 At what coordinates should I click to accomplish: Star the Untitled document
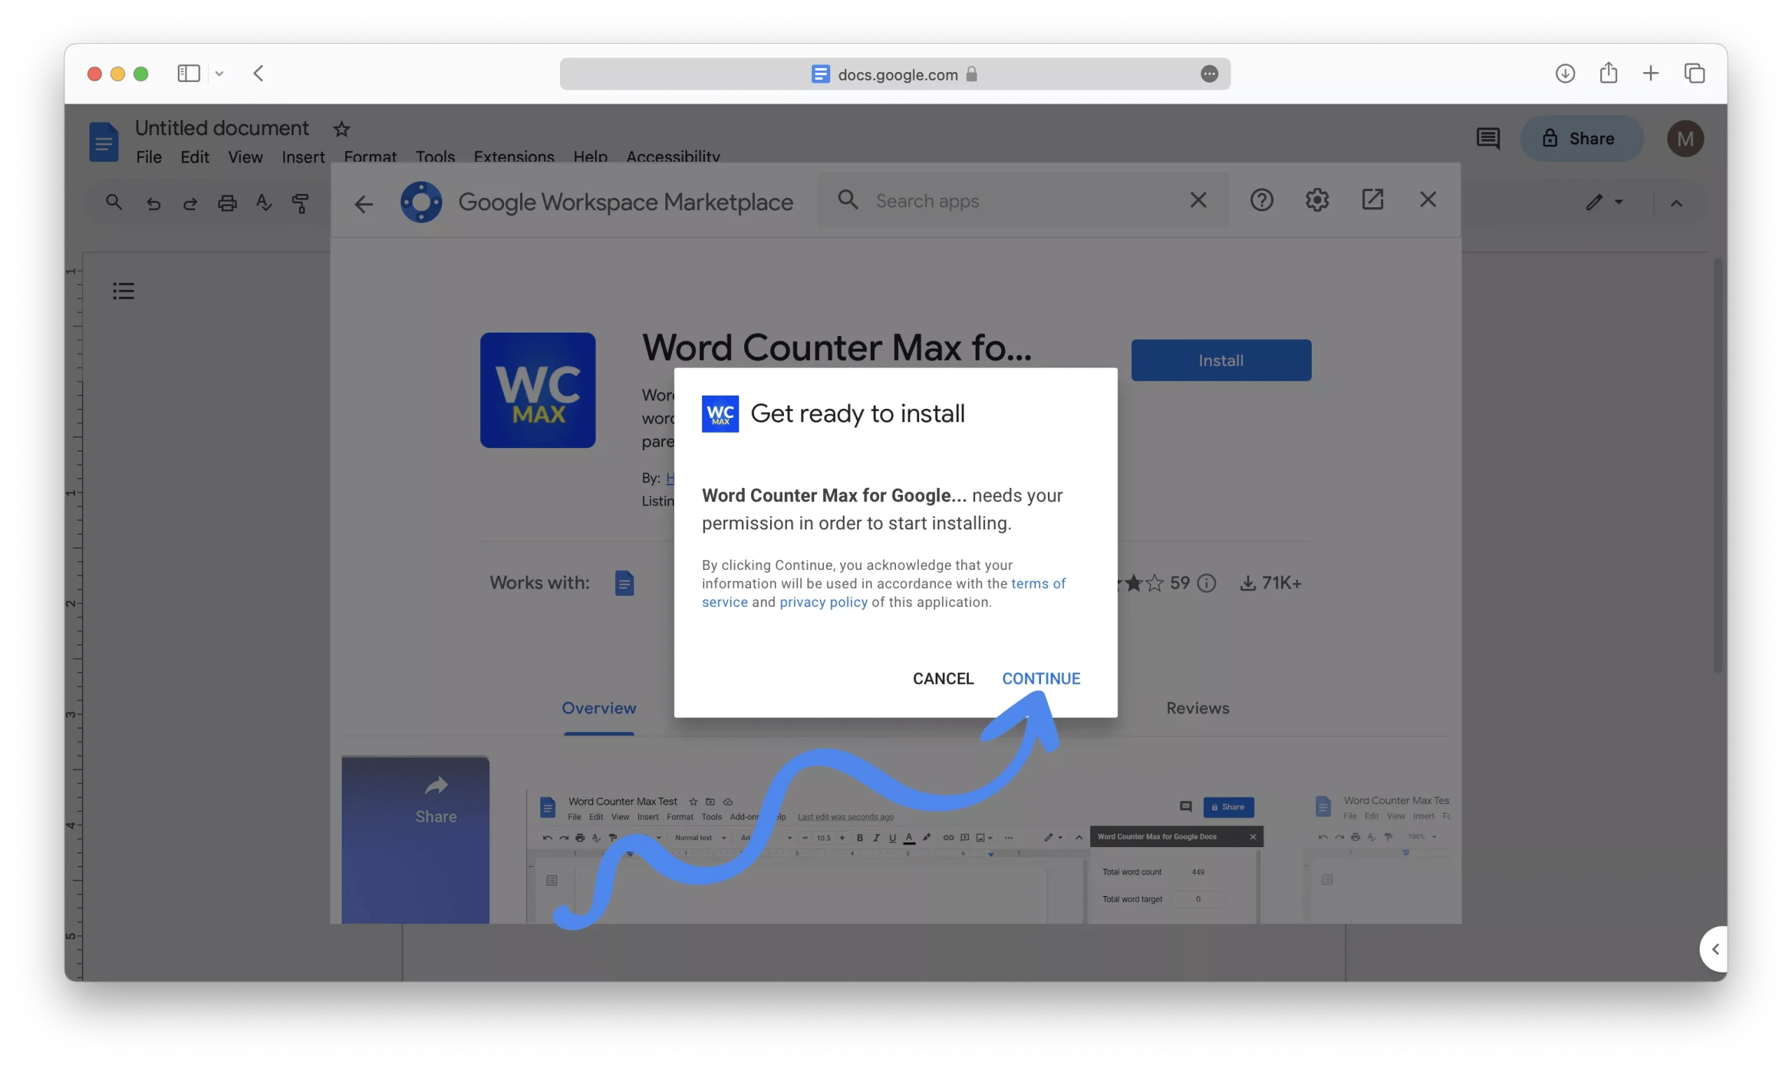342,130
